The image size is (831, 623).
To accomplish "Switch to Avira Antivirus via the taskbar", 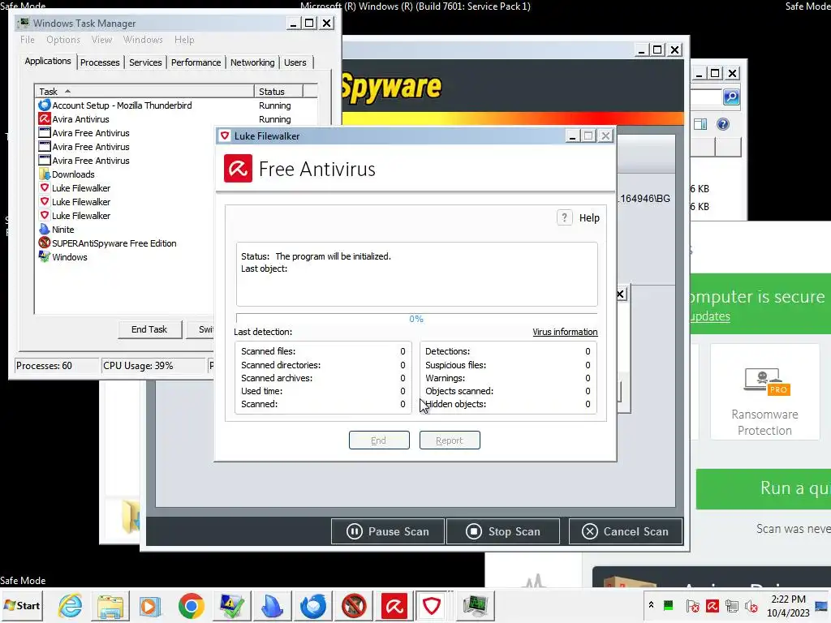I will click(x=394, y=605).
